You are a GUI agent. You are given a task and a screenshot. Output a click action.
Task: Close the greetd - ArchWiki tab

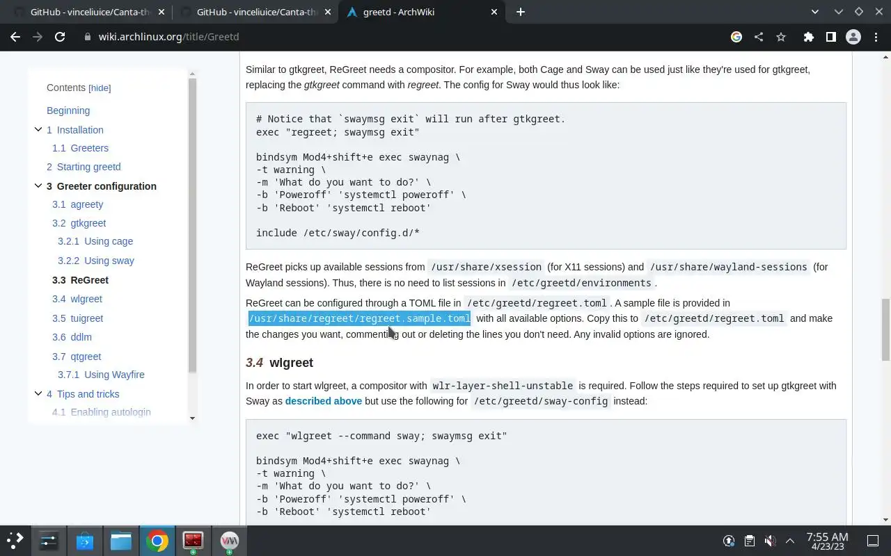click(494, 12)
